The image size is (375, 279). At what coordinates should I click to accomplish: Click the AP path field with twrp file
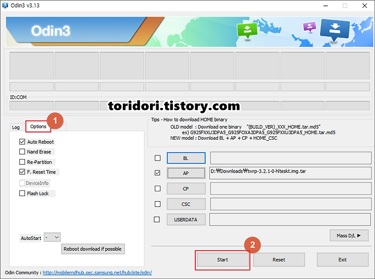tap(290, 173)
